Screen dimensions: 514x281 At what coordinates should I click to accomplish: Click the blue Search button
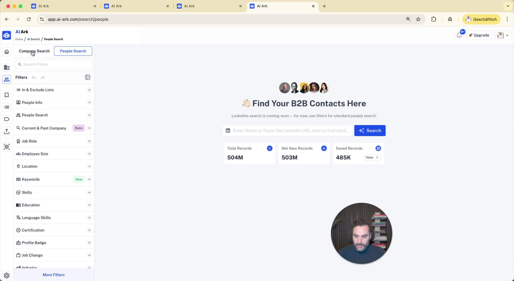(370, 131)
